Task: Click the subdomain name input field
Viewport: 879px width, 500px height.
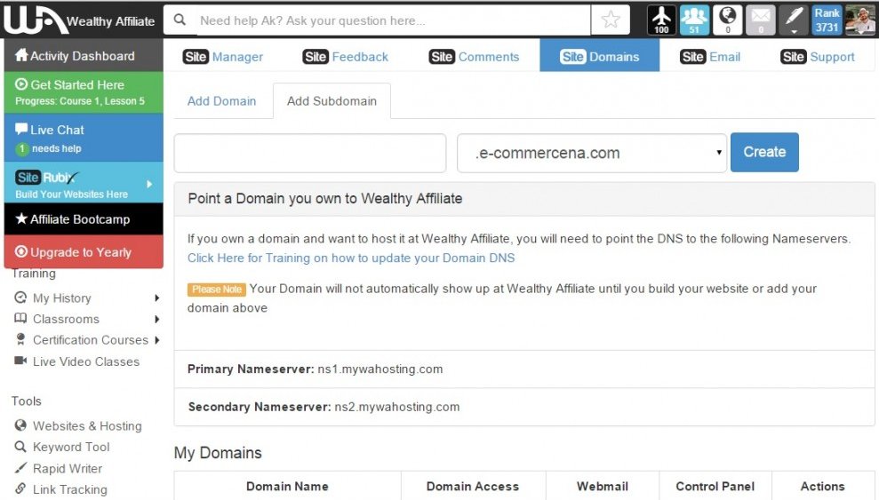Action: pos(310,153)
